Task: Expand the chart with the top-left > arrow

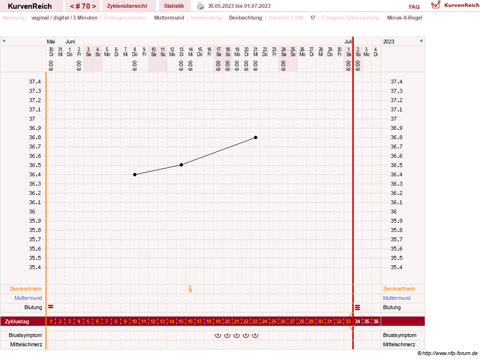Action: 4,41
